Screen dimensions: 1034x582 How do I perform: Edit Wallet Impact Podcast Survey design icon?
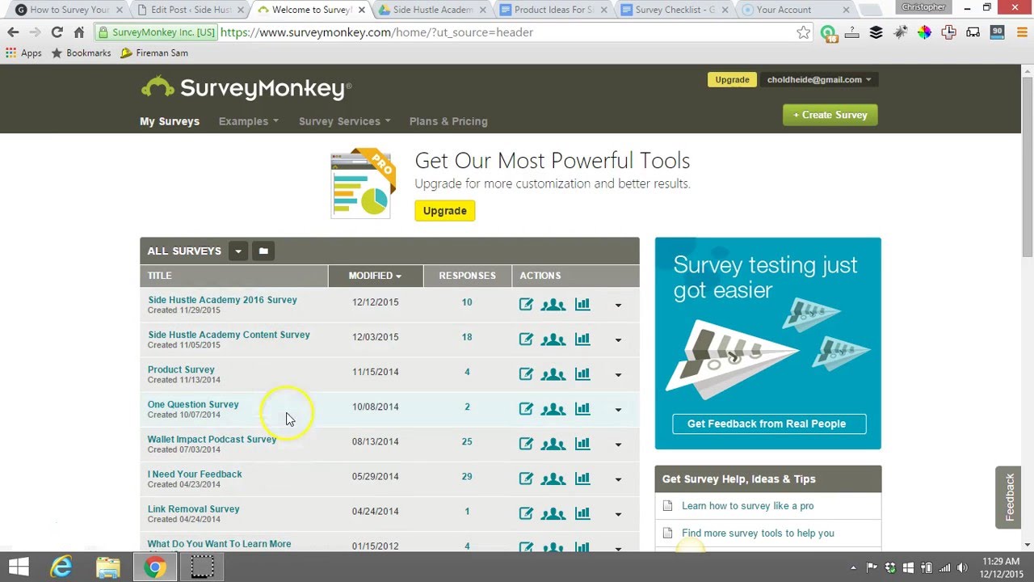click(x=526, y=444)
